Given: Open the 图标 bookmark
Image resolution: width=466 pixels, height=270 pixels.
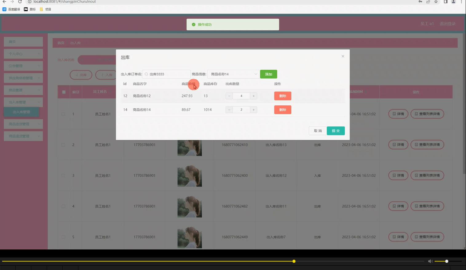Looking at the screenshot, I should [x=30, y=9].
